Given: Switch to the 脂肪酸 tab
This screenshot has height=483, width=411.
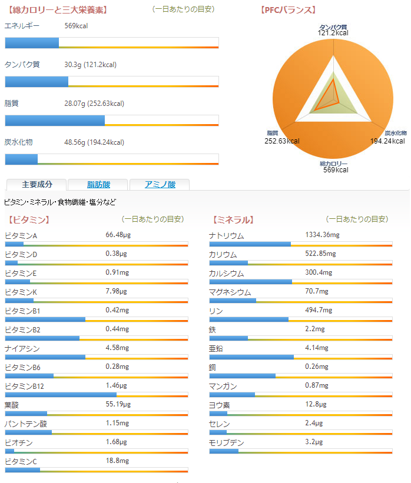Looking at the screenshot, I should coord(97,184).
